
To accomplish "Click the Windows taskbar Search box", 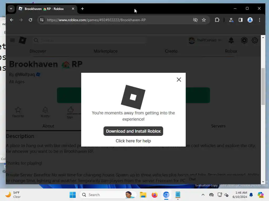I will [108, 195].
